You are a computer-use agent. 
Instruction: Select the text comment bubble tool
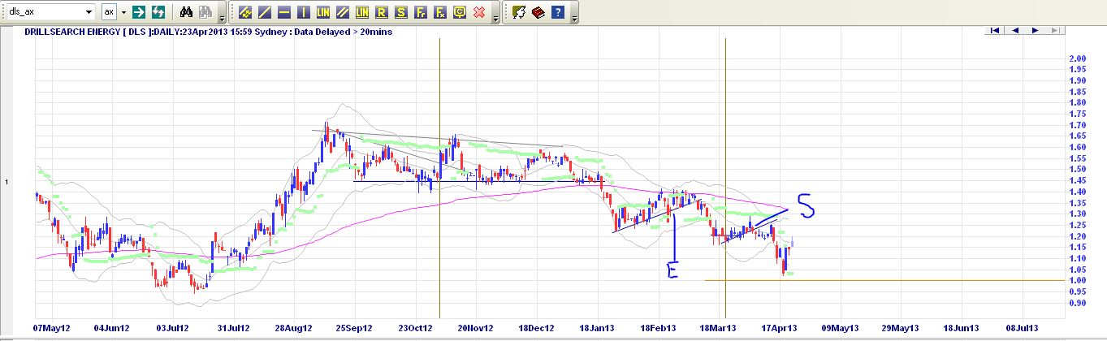tap(460, 12)
